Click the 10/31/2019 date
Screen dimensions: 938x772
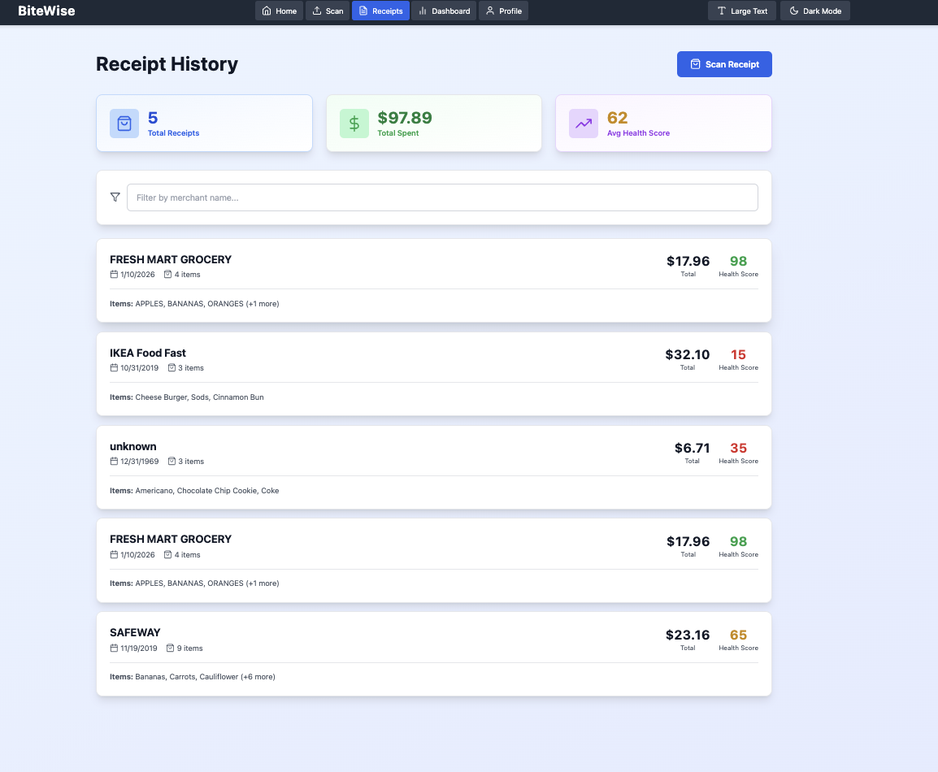click(x=139, y=368)
